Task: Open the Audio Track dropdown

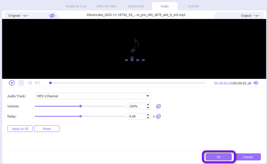Action: (x=93, y=96)
